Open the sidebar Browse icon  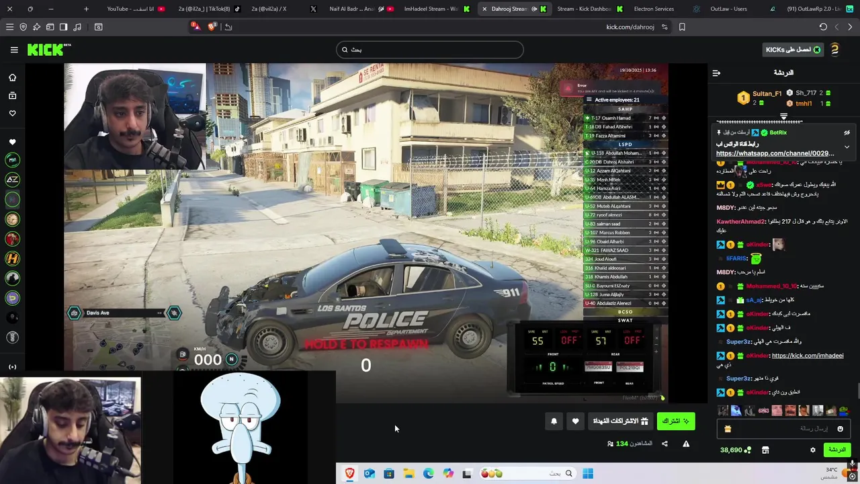(x=12, y=95)
